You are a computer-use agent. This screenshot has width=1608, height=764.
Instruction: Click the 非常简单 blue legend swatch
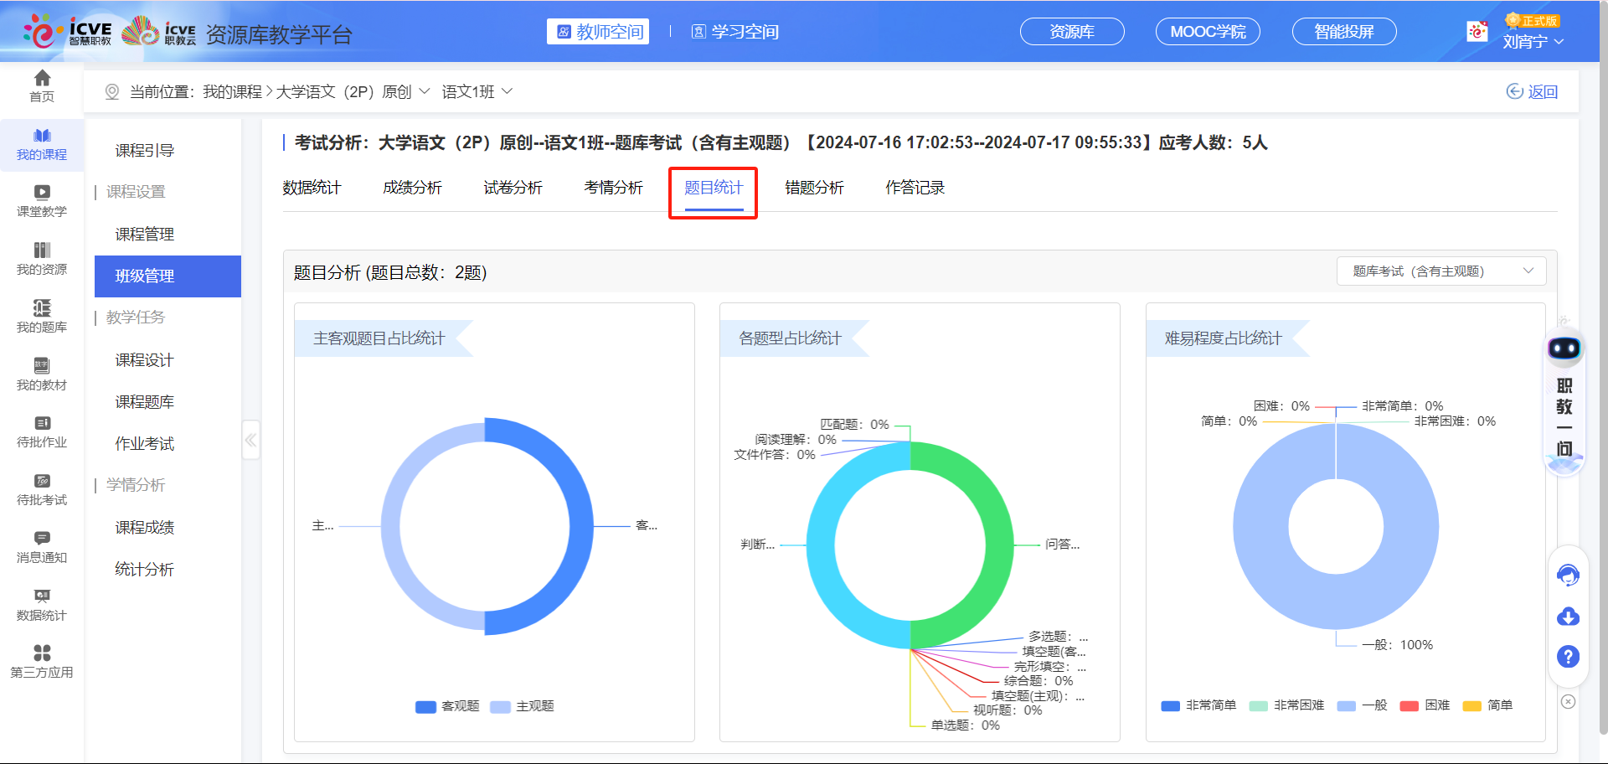(x=1171, y=705)
